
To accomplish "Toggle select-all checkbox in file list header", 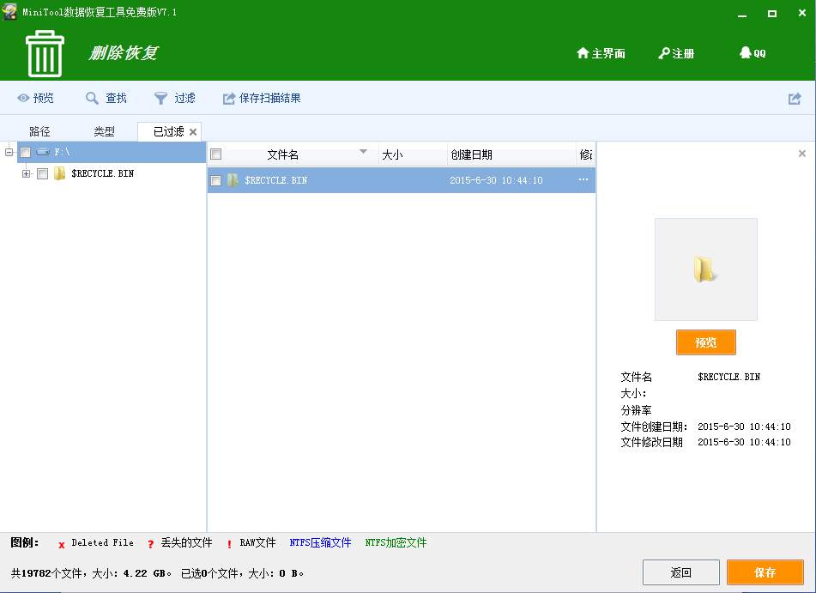I will pos(216,154).
